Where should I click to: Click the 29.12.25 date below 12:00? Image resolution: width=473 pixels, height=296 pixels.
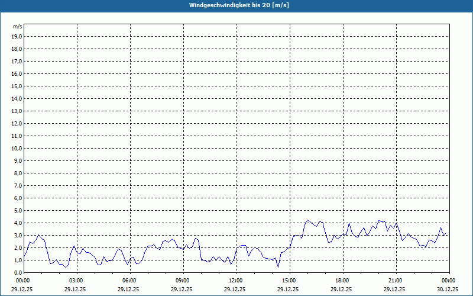[x=236, y=289]
